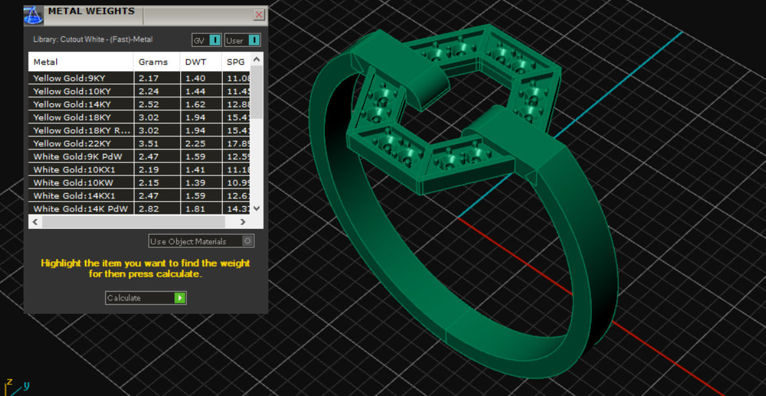Image resolution: width=766 pixels, height=396 pixels.
Task: Click the Metal Weights panel logo icon
Action: click(x=34, y=14)
